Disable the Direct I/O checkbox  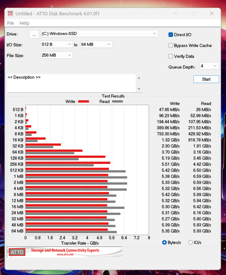click(171, 35)
